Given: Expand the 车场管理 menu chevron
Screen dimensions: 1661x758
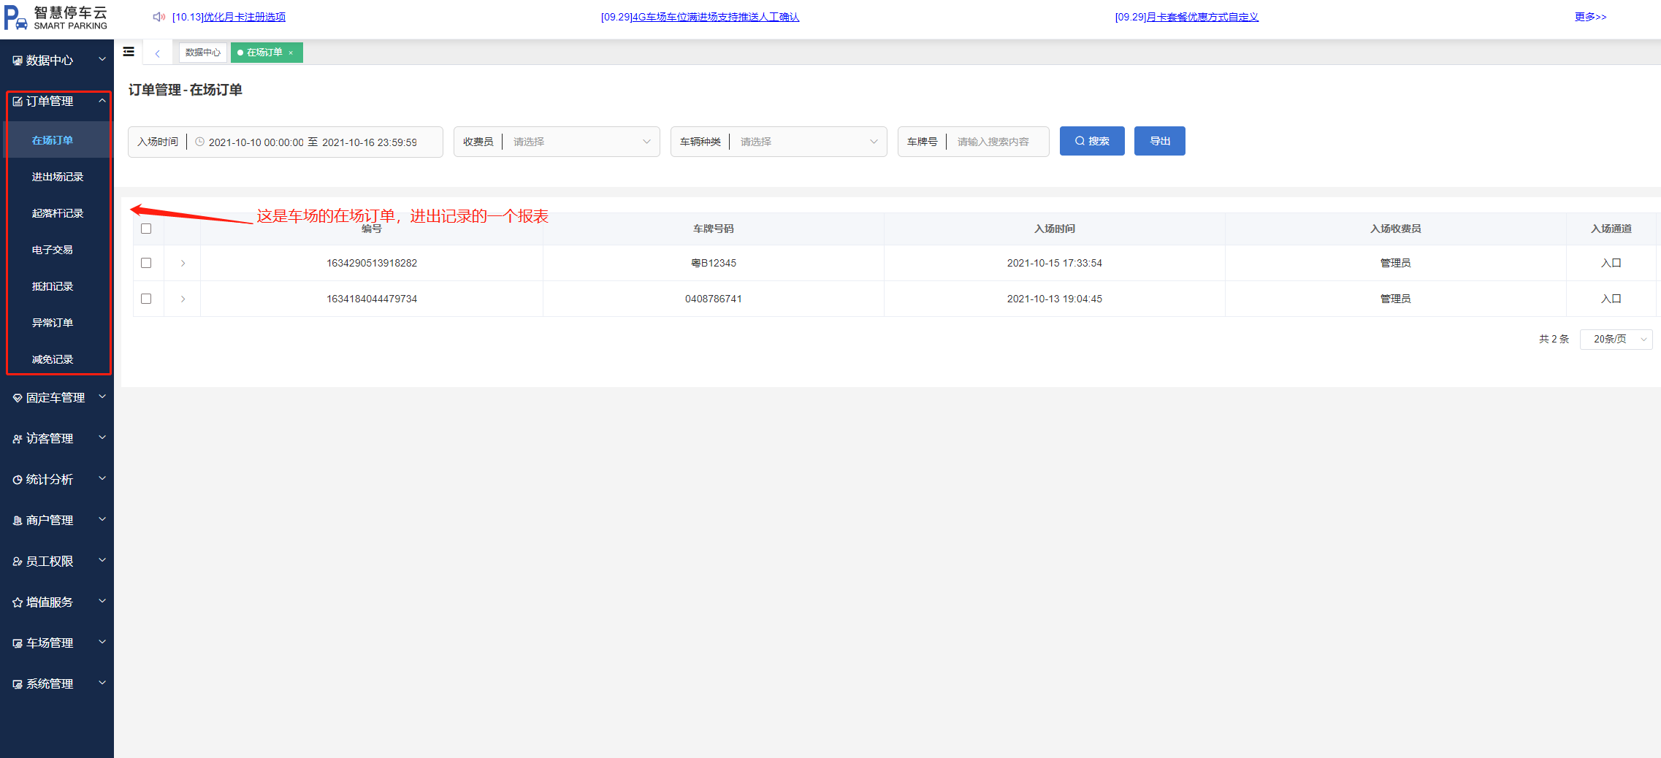Looking at the screenshot, I should [x=102, y=642].
